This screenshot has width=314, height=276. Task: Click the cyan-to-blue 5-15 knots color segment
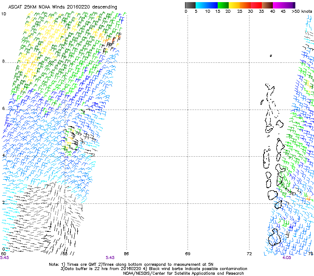207,5
